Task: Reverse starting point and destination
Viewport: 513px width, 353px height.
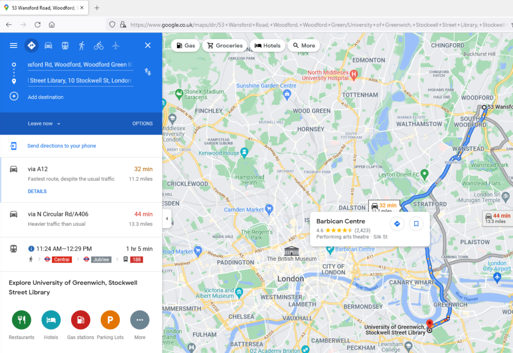Action: point(148,72)
